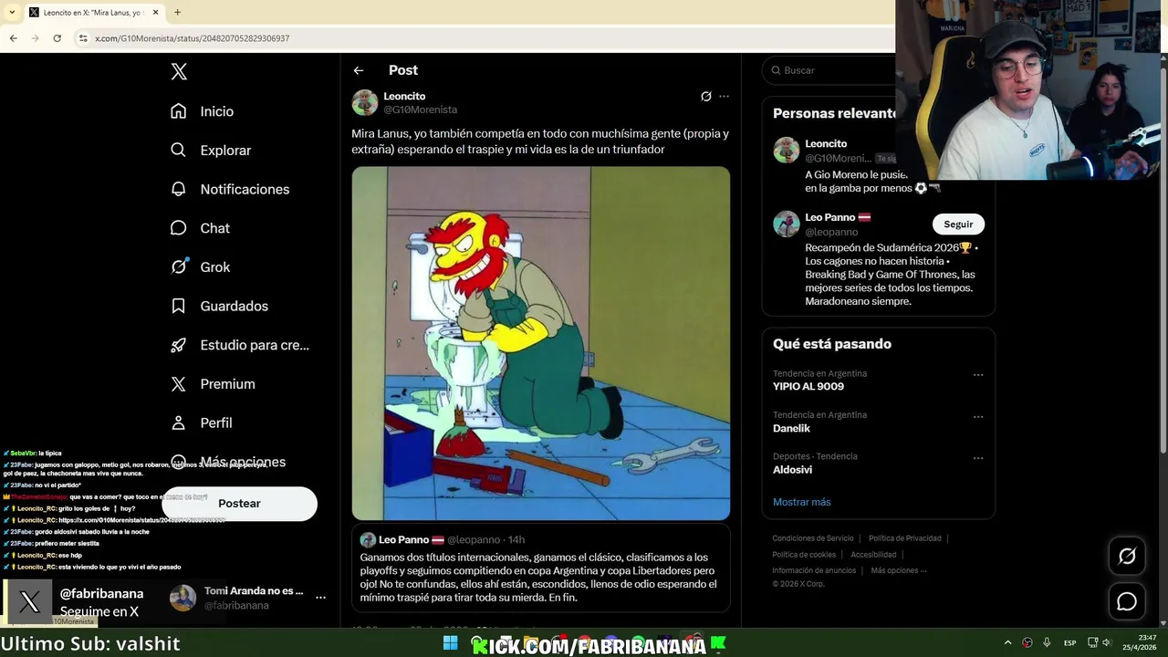The height and width of the screenshot is (657, 1168).
Task: Reload the page
Action: coord(57,38)
